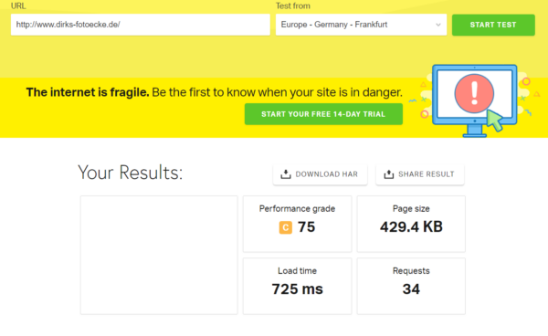Click the orange C grade badge
The image size is (548, 336).
tap(286, 227)
